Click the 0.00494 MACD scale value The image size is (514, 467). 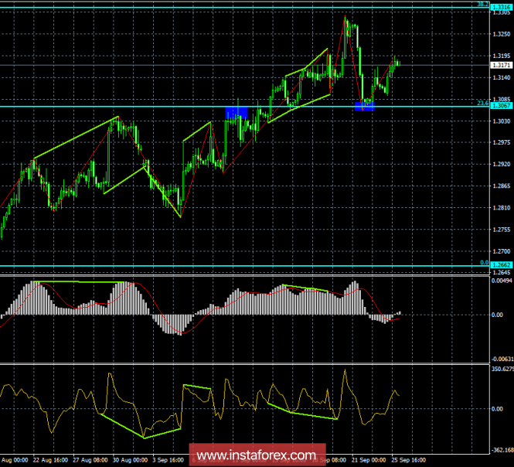(502, 282)
